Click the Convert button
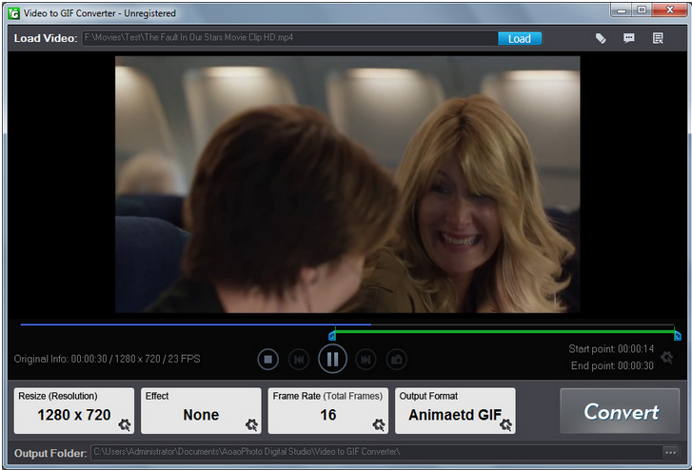 pyautogui.click(x=620, y=411)
